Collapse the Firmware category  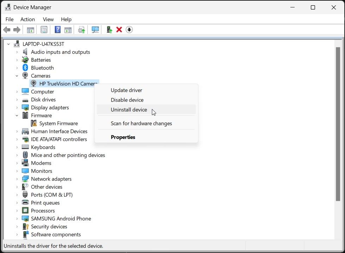(x=17, y=115)
